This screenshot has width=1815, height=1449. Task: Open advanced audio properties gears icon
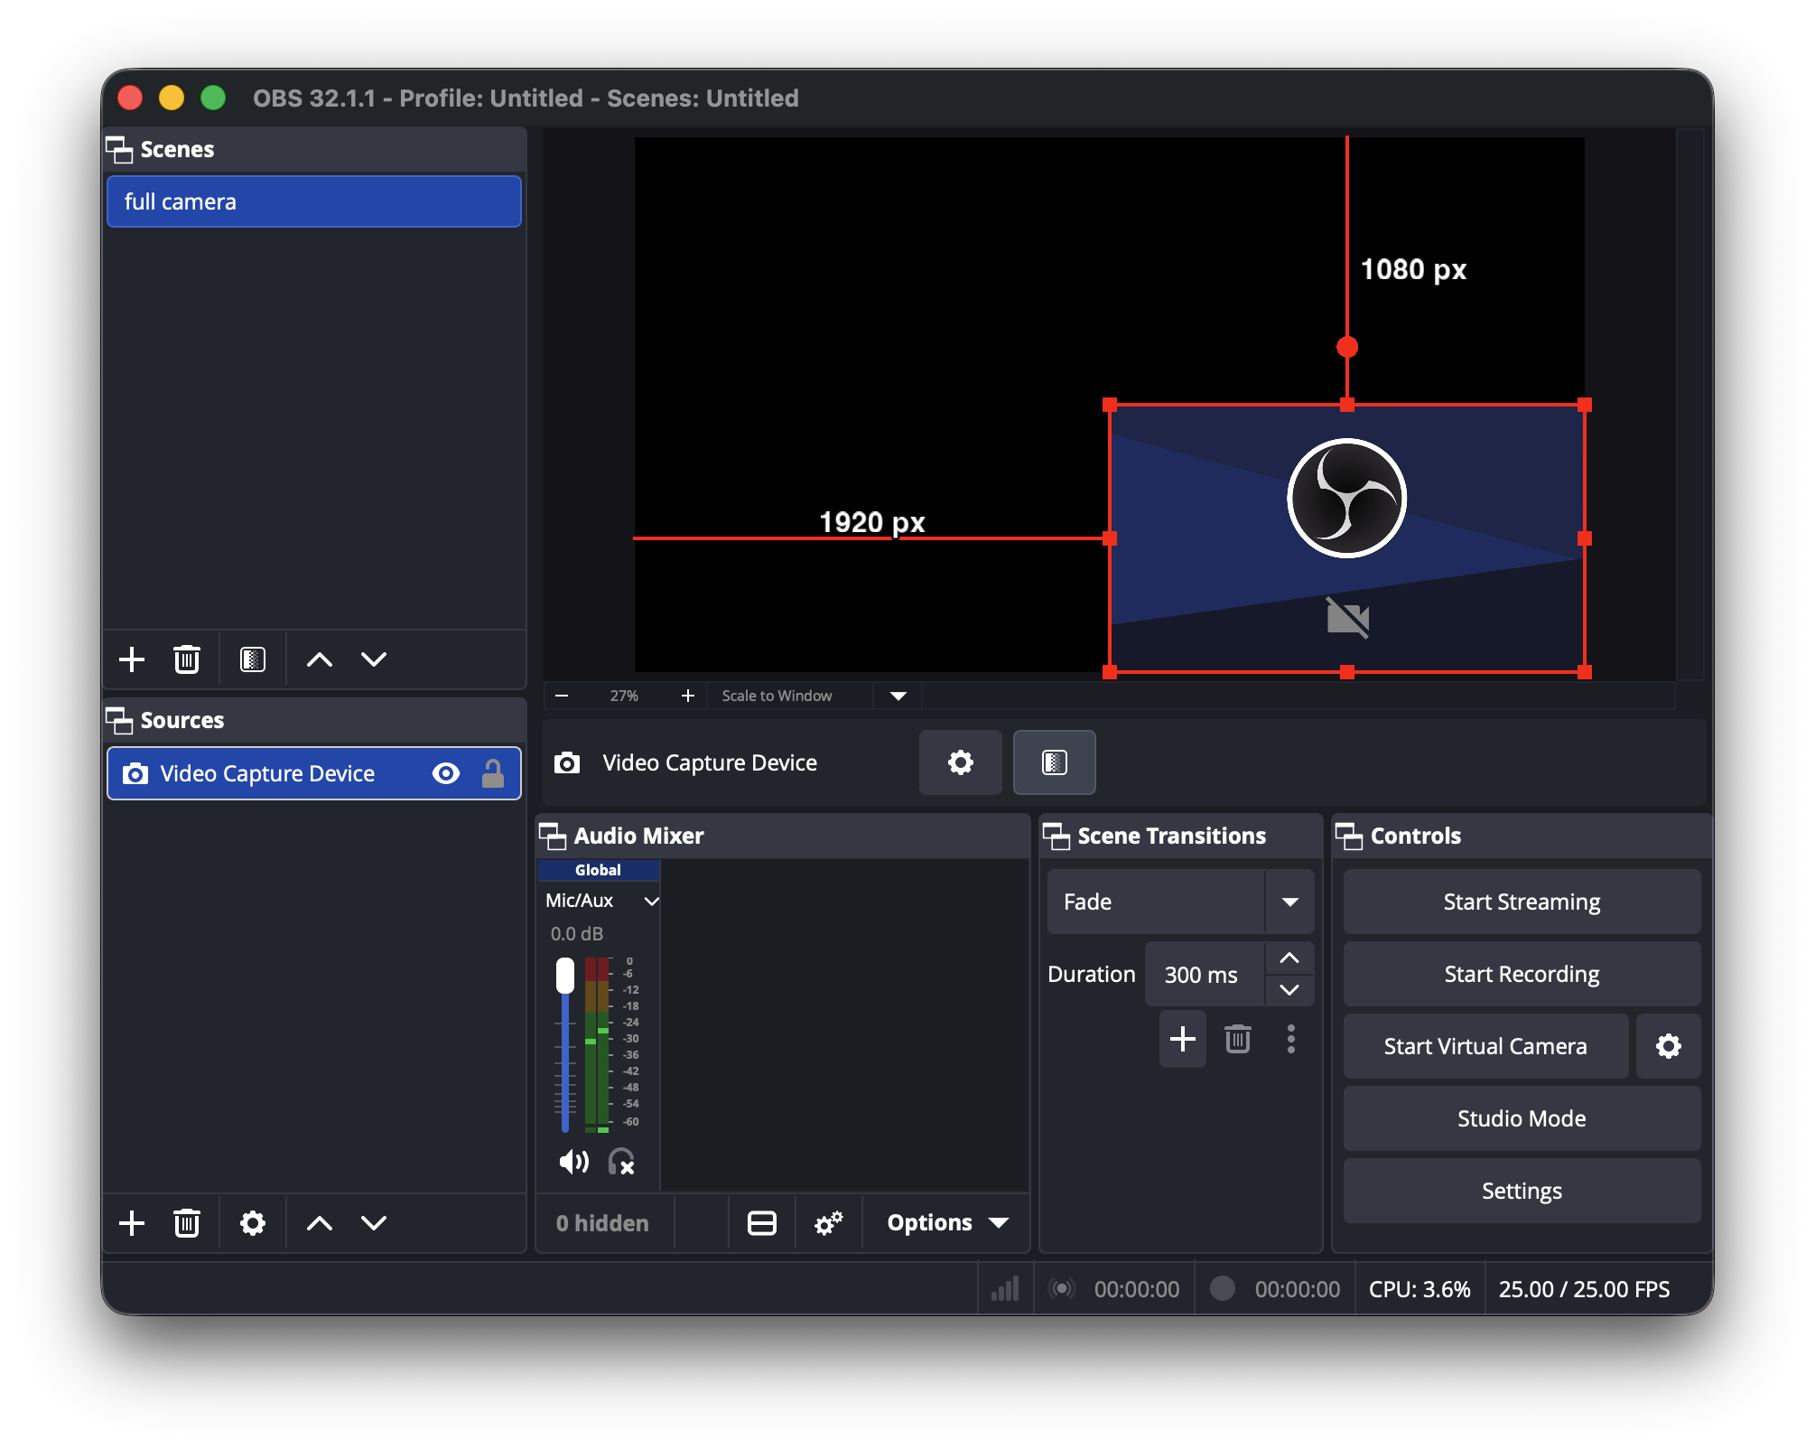(828, 1223)
